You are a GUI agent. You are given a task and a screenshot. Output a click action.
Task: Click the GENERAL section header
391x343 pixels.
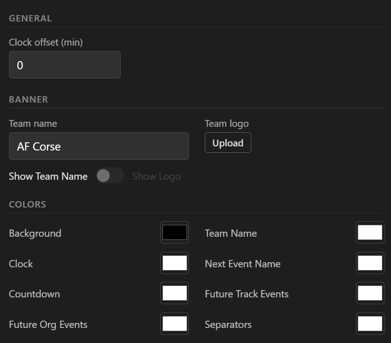point(30,18)
